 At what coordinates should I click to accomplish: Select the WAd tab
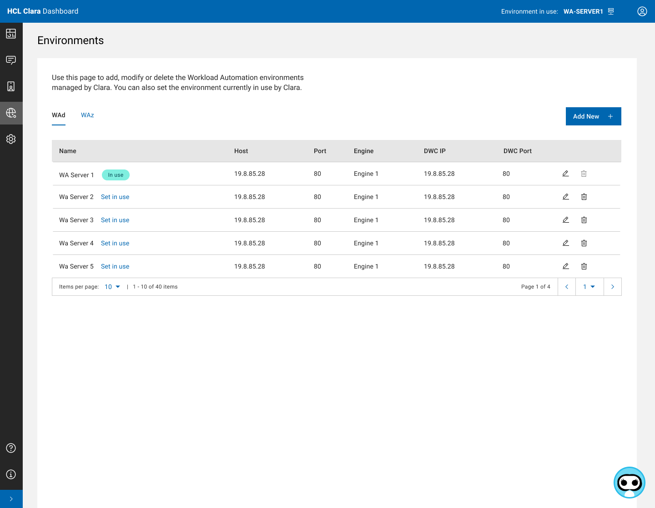(x=59, y=115)
